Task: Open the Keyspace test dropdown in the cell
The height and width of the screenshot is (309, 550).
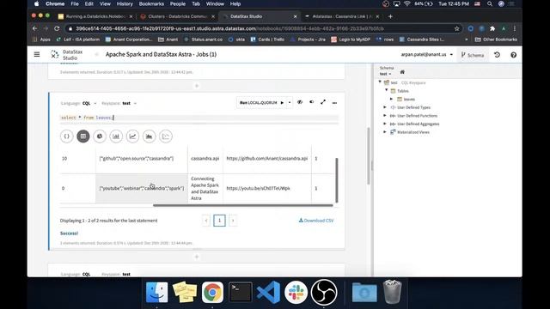Action: pyautogui.click(x=130, y=103)
